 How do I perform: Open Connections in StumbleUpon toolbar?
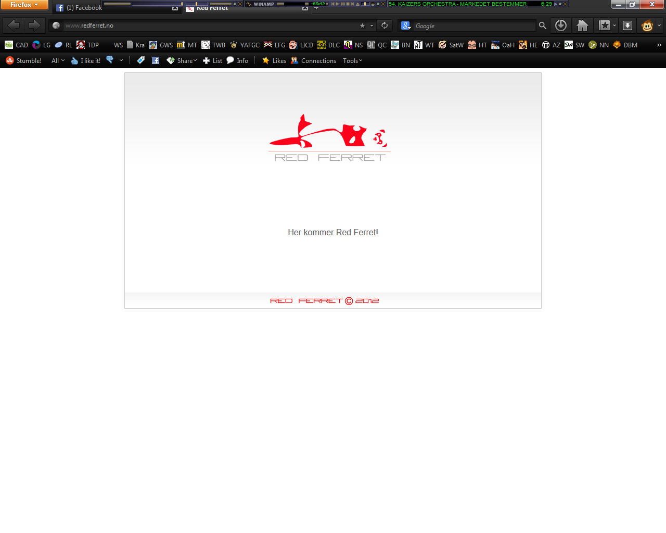[x=313, y=61]
